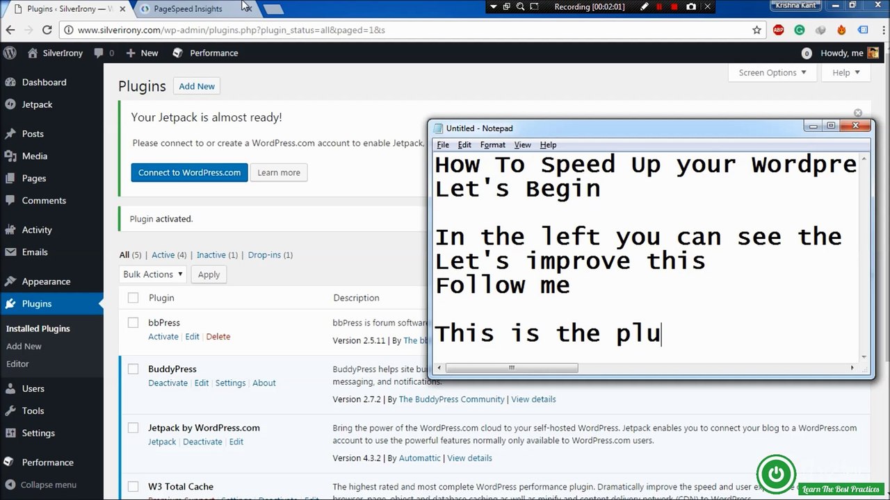This screenshot has height=500, width=890.
Task: Open BuddyPress Settings link
Action: pyautogui.click(x=230, y=383)
